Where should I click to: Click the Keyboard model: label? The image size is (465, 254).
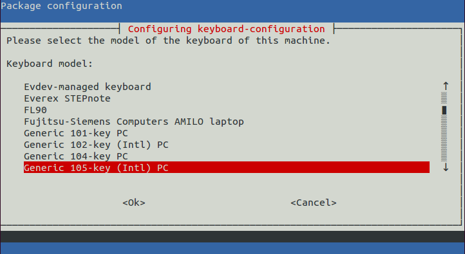click(x=50, y=64)
